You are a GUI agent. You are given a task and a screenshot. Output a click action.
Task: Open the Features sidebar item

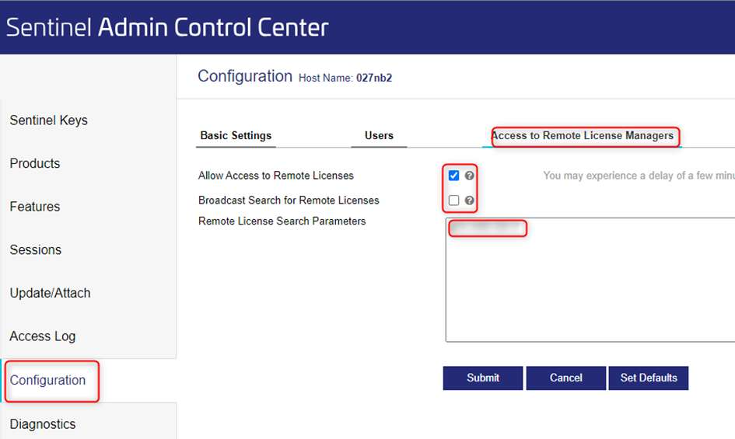tap(35, 207)
